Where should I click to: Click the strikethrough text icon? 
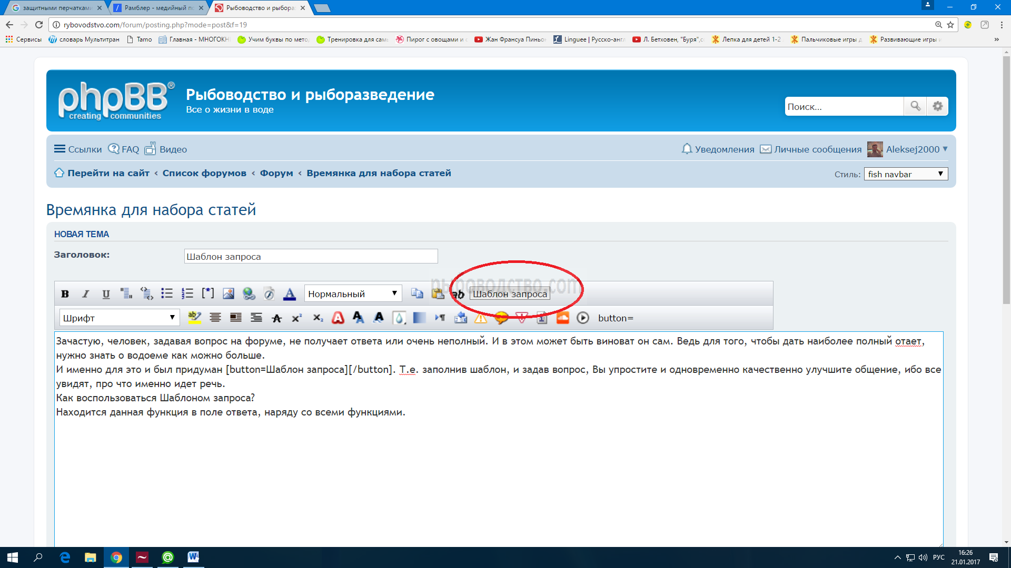point(276,318)
